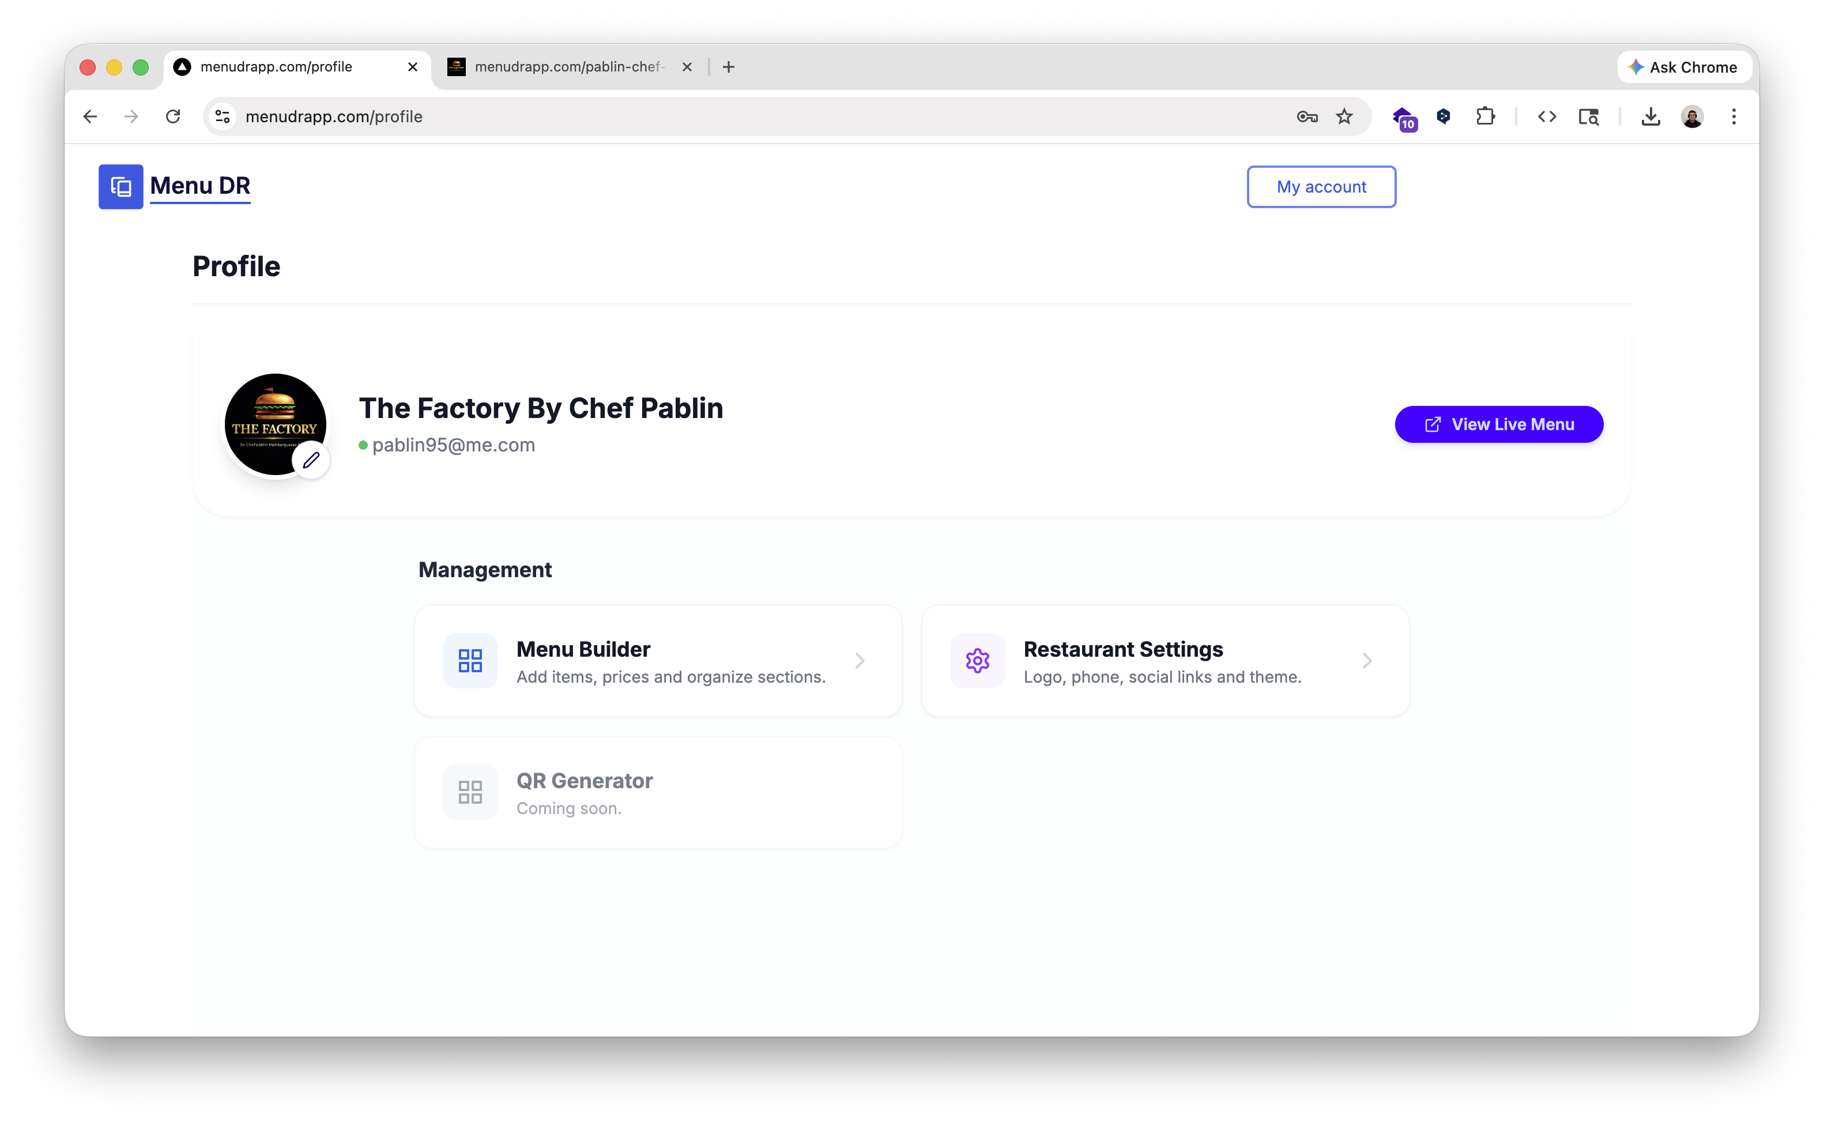Click the Restaurant Settings gear icon

click(977, 660)
